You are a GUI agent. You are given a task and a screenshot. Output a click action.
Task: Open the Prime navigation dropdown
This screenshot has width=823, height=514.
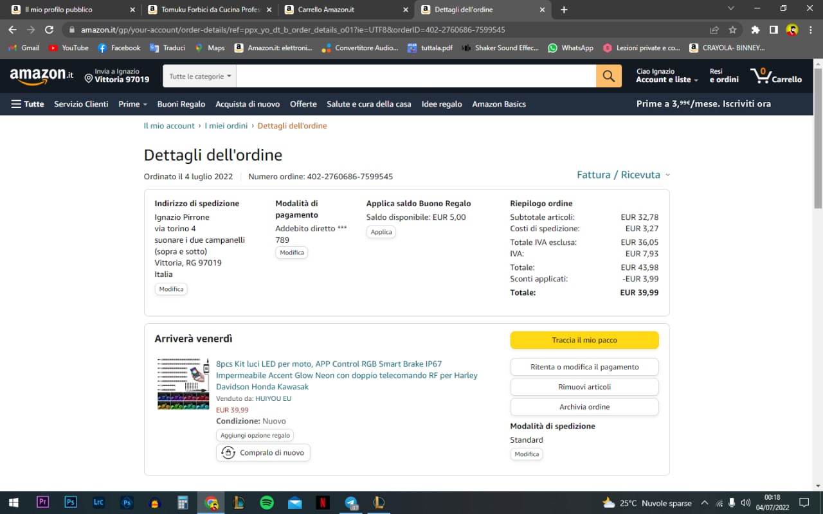132,104
